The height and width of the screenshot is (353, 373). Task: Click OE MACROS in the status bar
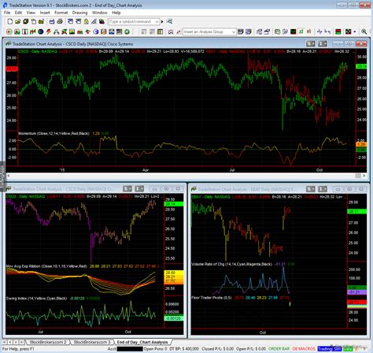[x=304, y=349]
